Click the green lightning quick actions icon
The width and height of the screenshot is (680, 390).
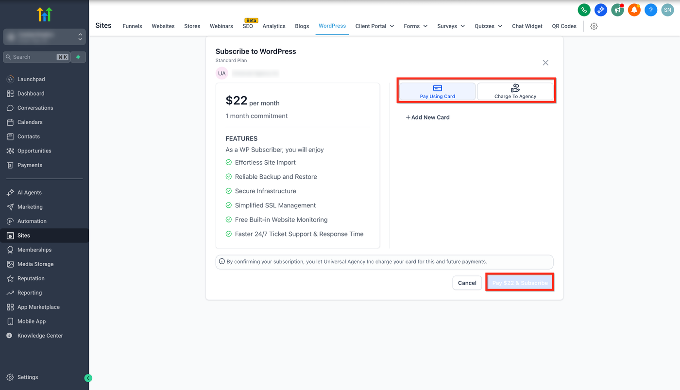[78, 57]
